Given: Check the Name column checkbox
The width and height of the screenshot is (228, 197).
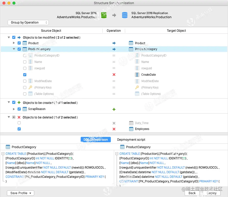Looking at the screenshot, I should pos(25,62).
